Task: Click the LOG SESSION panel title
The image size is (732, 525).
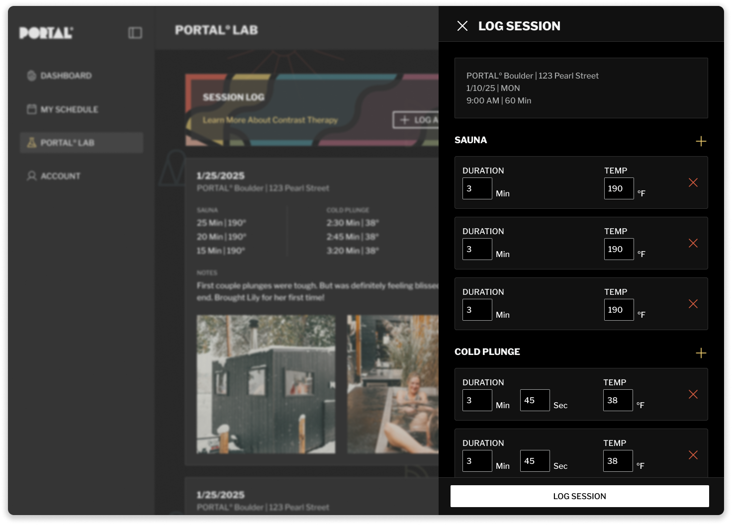Action: coord(519,26)
